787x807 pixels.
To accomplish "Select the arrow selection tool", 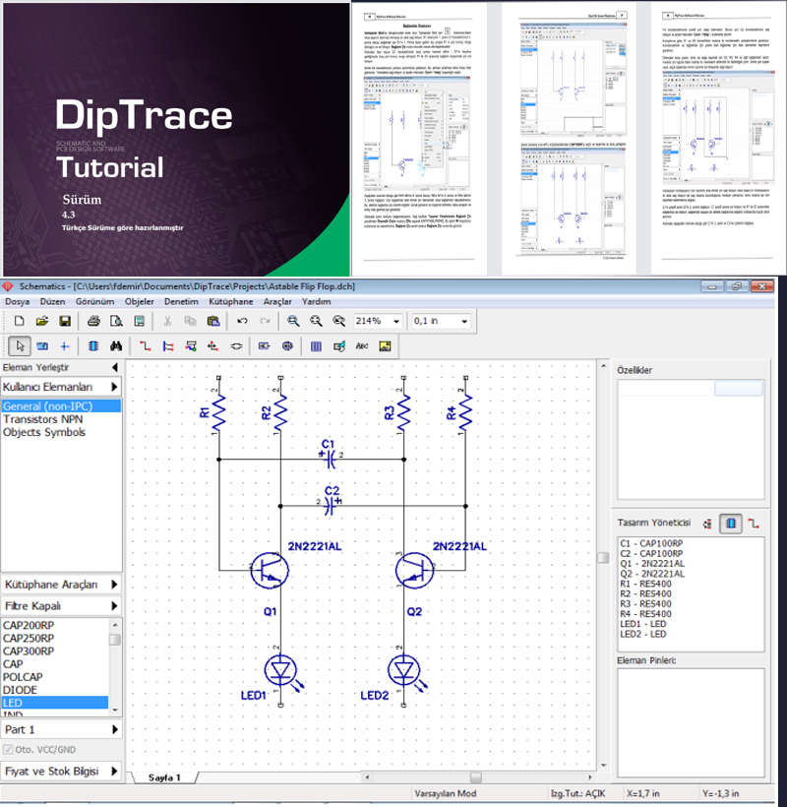I will (20, 345).
